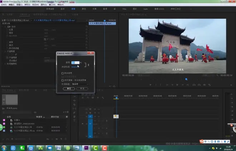
Task: Toggle insert sequences as nests icon in timeline
Action: [x=83, y=98]
